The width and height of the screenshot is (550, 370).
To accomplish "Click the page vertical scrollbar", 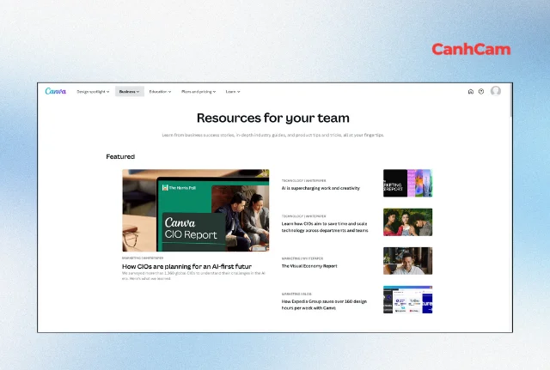I will (511, 101).
